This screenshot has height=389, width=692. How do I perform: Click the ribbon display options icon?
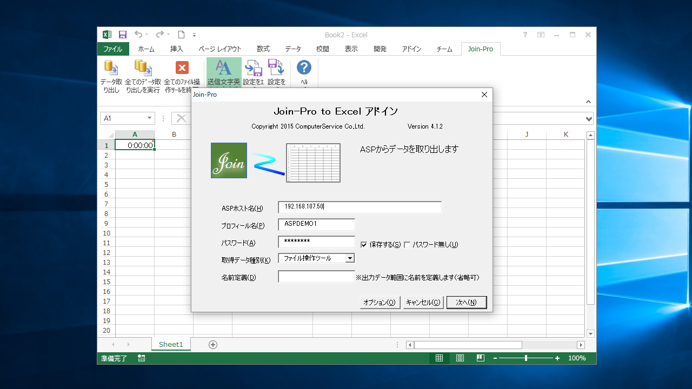(541, 35)
